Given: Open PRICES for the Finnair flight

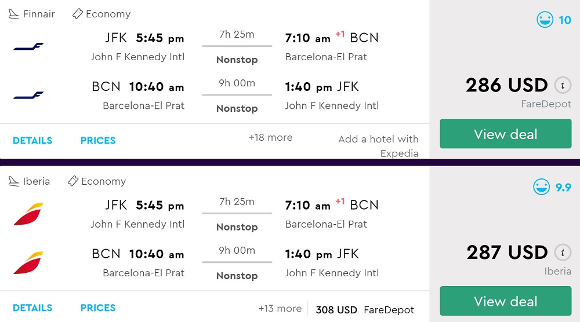Looking at the screenshot, I should pos(98,140).
